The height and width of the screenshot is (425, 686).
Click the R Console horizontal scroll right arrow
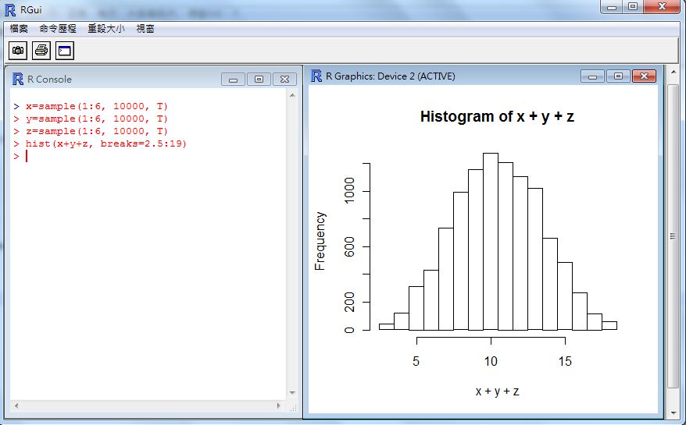[x=279, y=406]
